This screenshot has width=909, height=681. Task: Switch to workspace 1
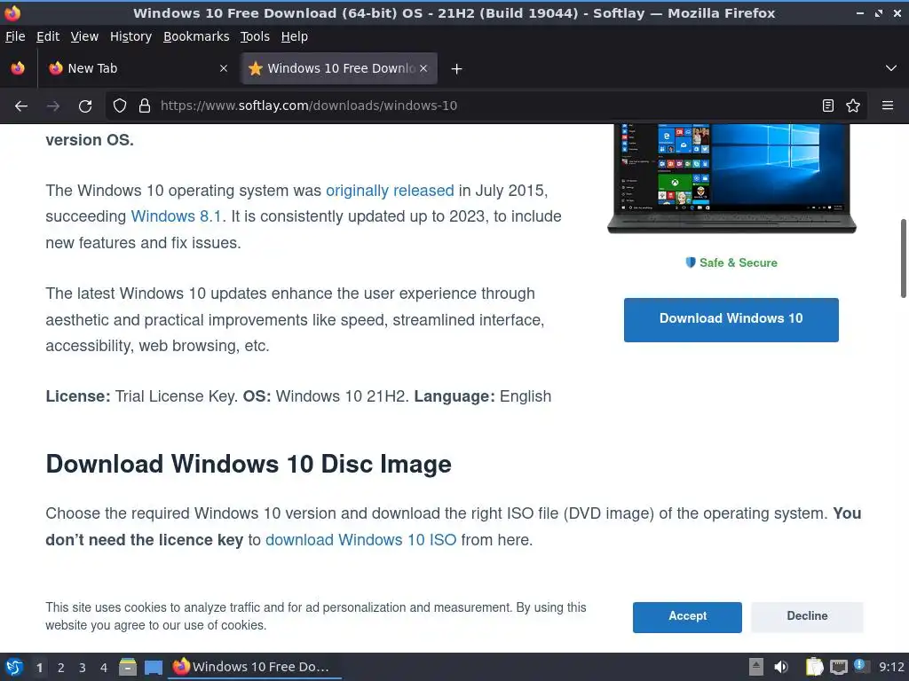point(39,668)
